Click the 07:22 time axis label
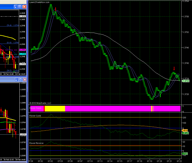The height and width of the screenshot is (163, 192). point(179,161)
